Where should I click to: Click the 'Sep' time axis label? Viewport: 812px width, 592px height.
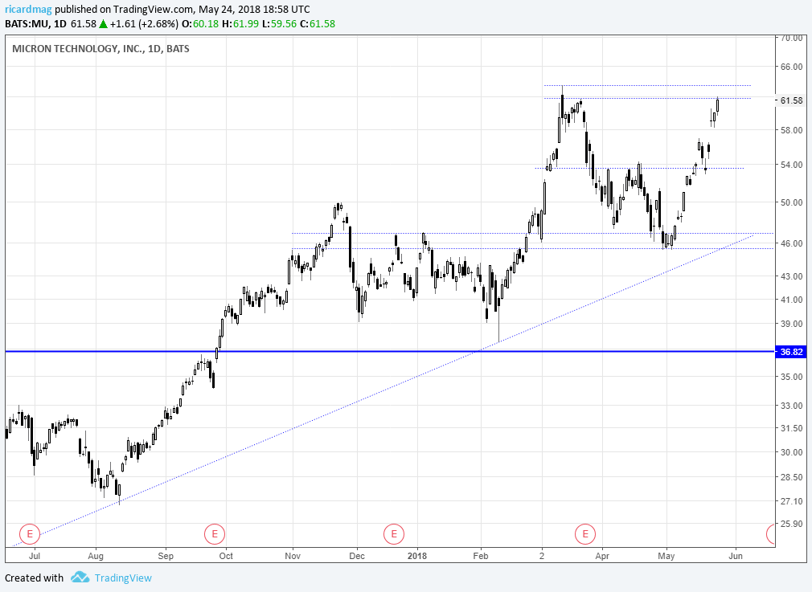click(x=166, y=556)
